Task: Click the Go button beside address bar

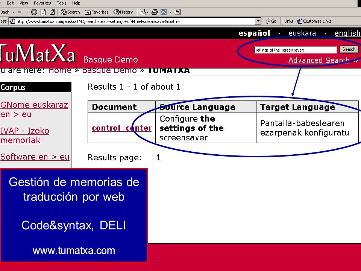Action: (x=271, y=21)
